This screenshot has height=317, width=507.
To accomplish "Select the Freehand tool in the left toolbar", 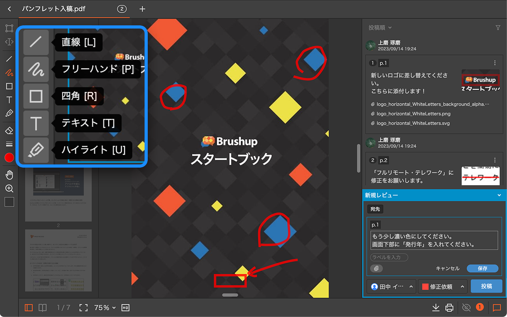I will click(9, 73).
